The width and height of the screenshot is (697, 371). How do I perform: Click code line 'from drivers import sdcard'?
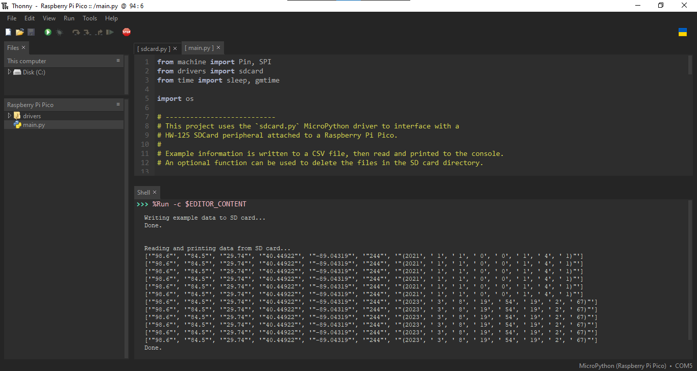(x=210, y=71)
